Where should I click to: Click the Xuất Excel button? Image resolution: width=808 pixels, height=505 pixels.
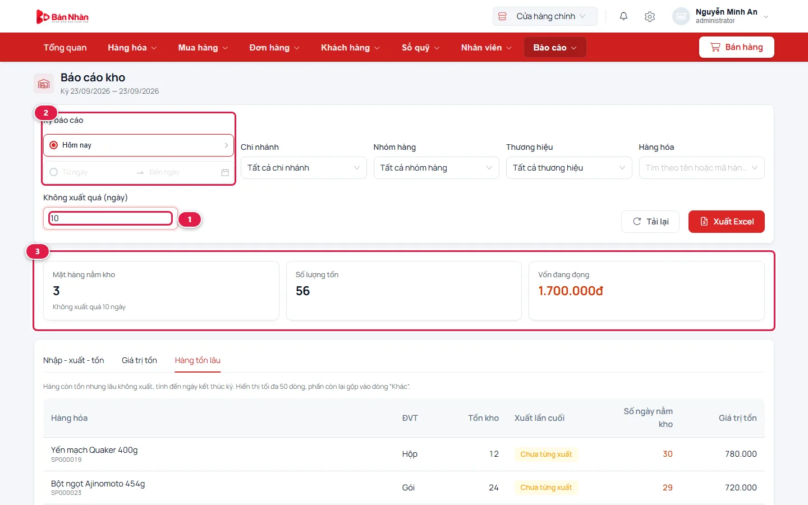pyautogui.click(x=726, y=222)
